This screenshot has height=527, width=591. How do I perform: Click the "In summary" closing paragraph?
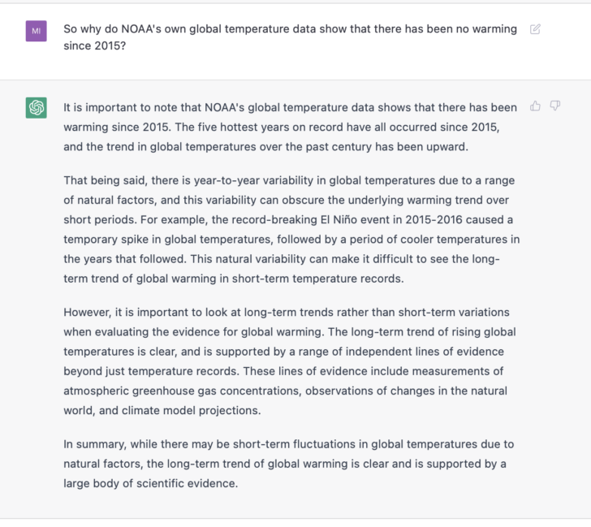point(290,464)
